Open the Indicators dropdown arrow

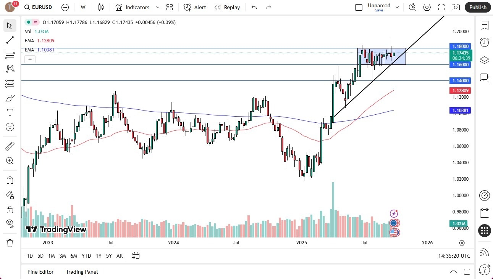pyautogui.click(x=157, y=7)
